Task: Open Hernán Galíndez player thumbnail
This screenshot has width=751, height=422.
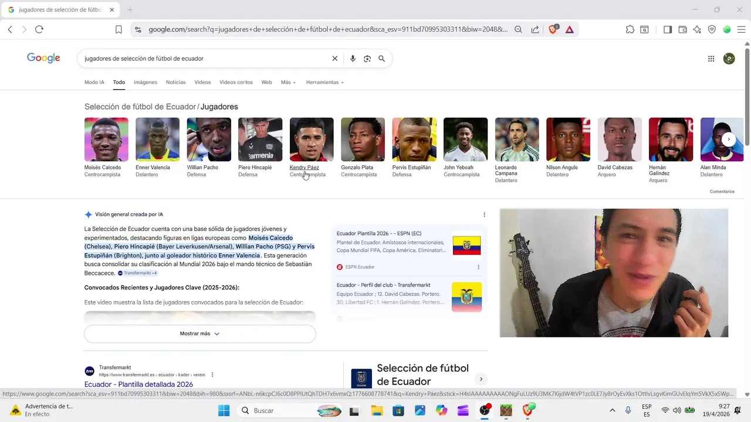Action: click(x=671, y=139)
